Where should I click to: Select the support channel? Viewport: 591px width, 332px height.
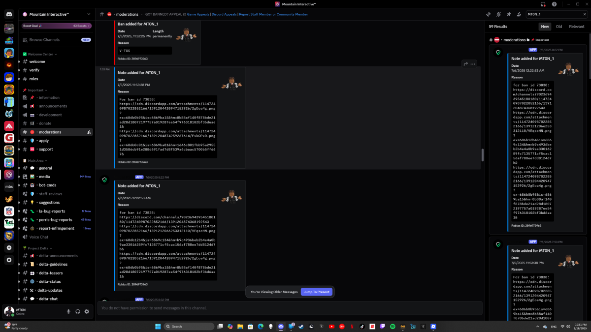click(57, 149)
